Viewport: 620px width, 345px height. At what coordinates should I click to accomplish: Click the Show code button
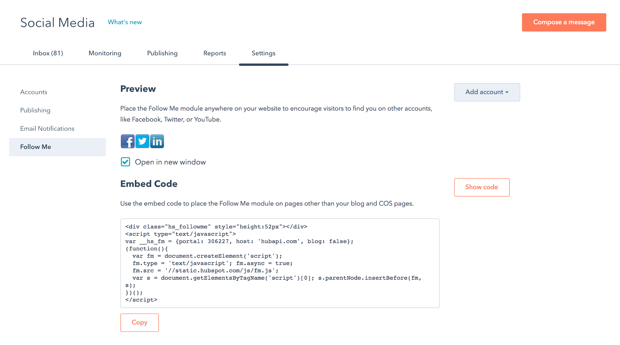tap(482, 187)
